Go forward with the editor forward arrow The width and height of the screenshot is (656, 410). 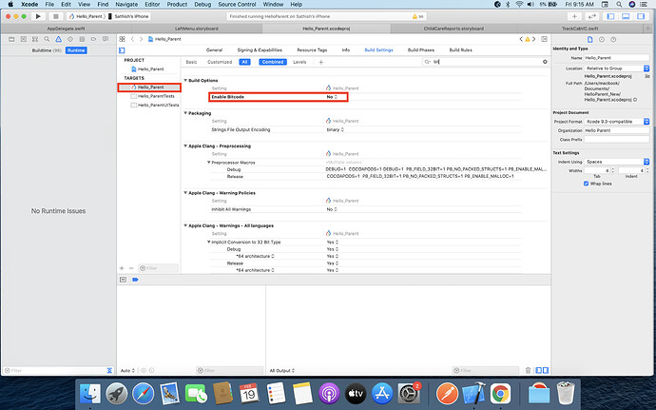[x=141, y=39]
